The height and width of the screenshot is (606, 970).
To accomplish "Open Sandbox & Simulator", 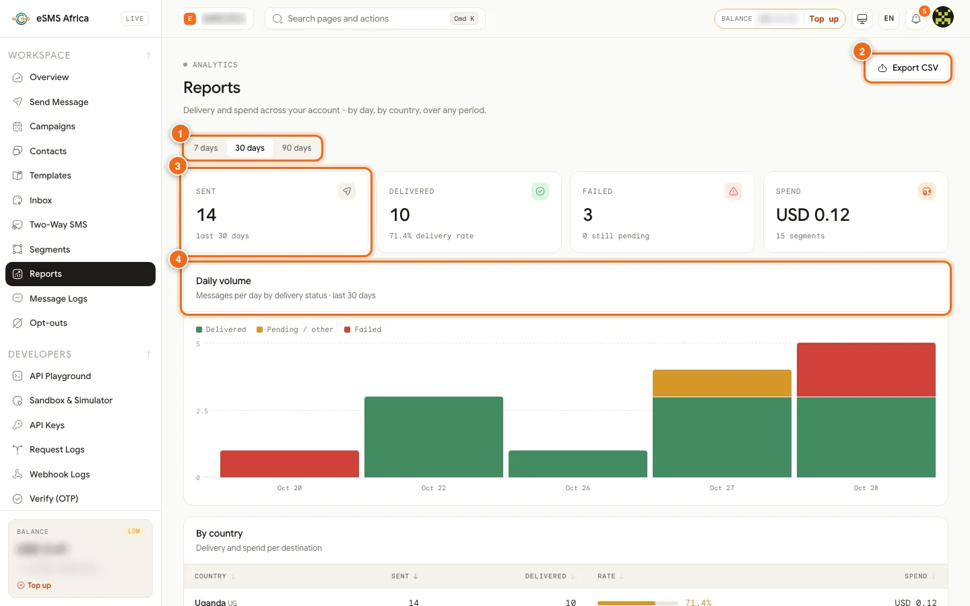I will click(80, 401).
